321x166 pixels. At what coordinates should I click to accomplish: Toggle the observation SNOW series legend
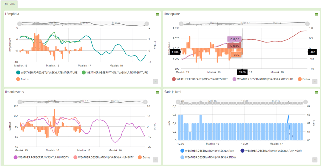208,158
